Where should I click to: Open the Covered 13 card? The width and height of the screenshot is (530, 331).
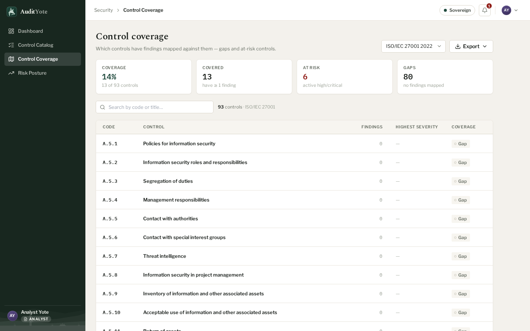click(x=244, y=77)
